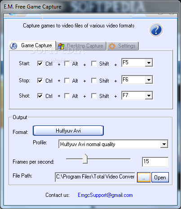Screen dimensions: 181x209
Task: Enable Alt for the Stop hotkey
Action: [x=67, y=80]
